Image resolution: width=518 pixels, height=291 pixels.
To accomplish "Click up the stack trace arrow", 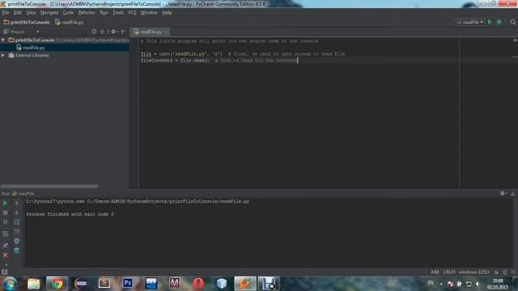I will click(x=16, y=203).
